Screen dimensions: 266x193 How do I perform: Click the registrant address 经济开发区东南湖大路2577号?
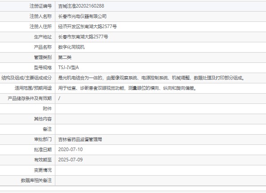pyautogui.click(x=87, y=27)
